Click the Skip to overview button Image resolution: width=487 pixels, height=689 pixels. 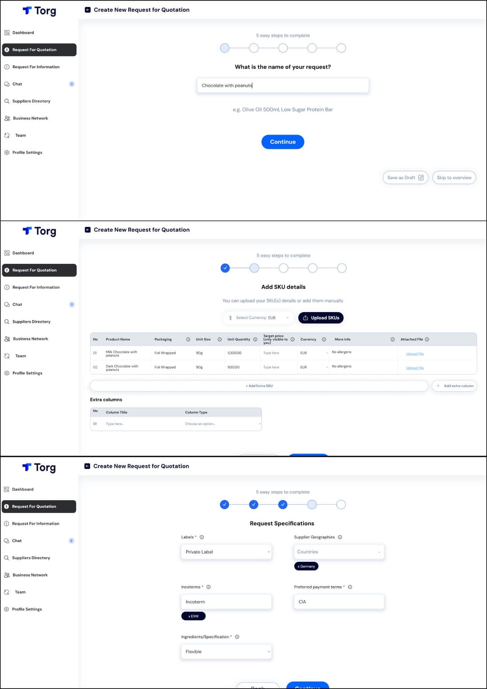pyautogui.click(x=454, y=178)
